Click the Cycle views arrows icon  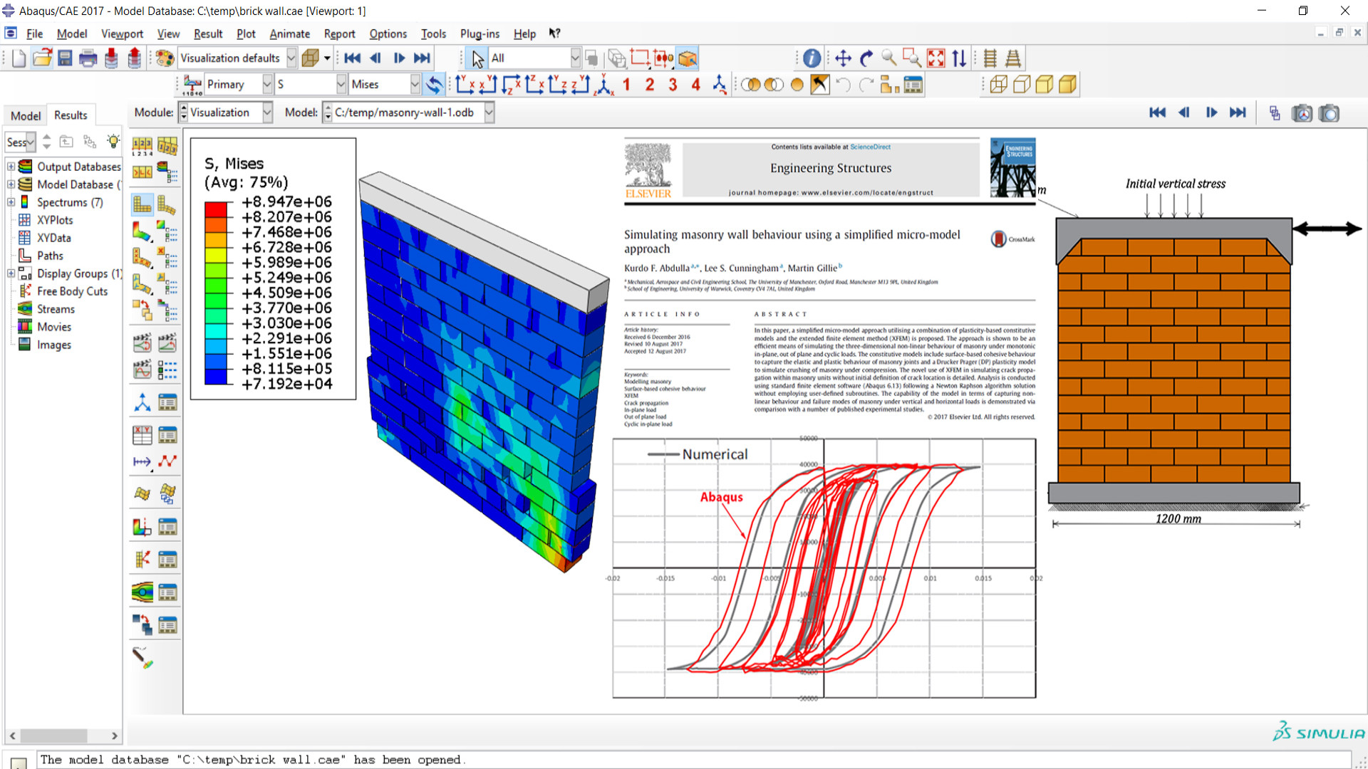coord(959,58)
